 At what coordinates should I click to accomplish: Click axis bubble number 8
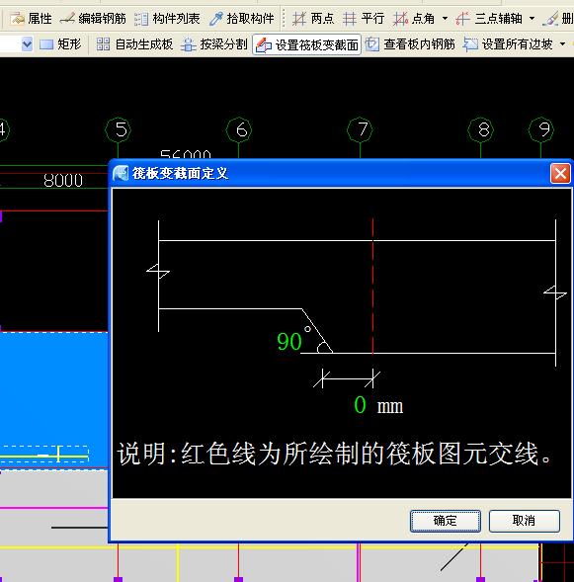pos(481,129)
